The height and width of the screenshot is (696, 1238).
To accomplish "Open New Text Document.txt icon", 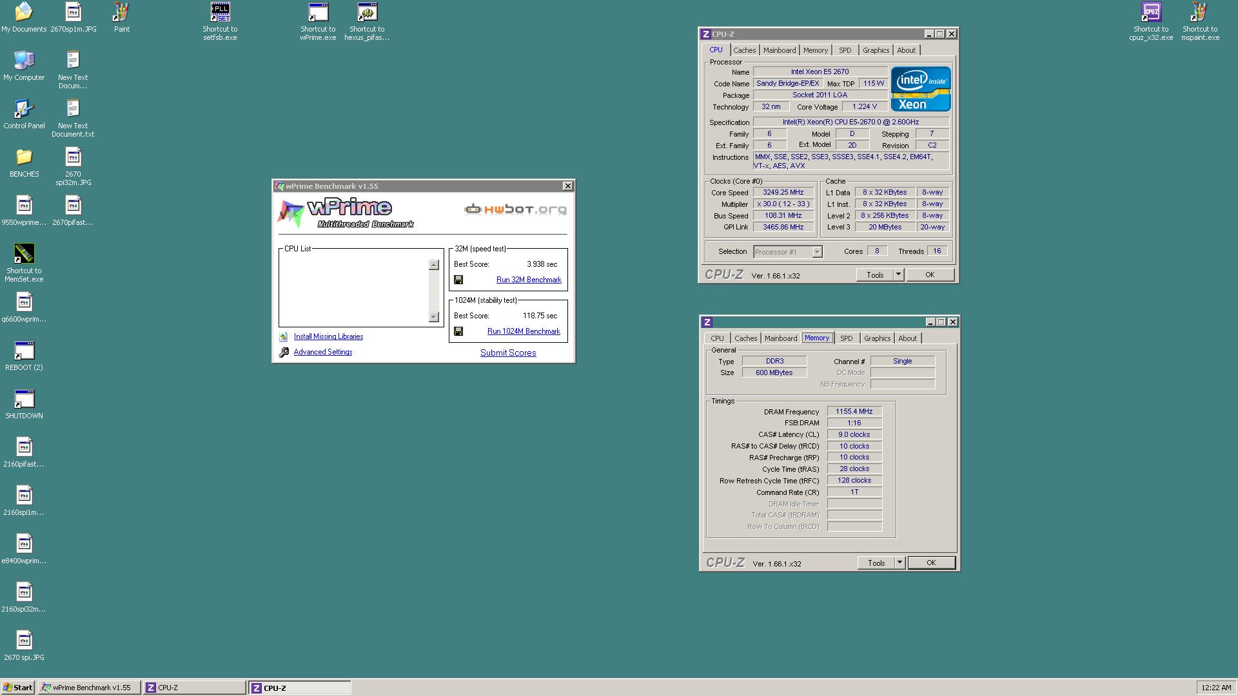I will 73,118.
